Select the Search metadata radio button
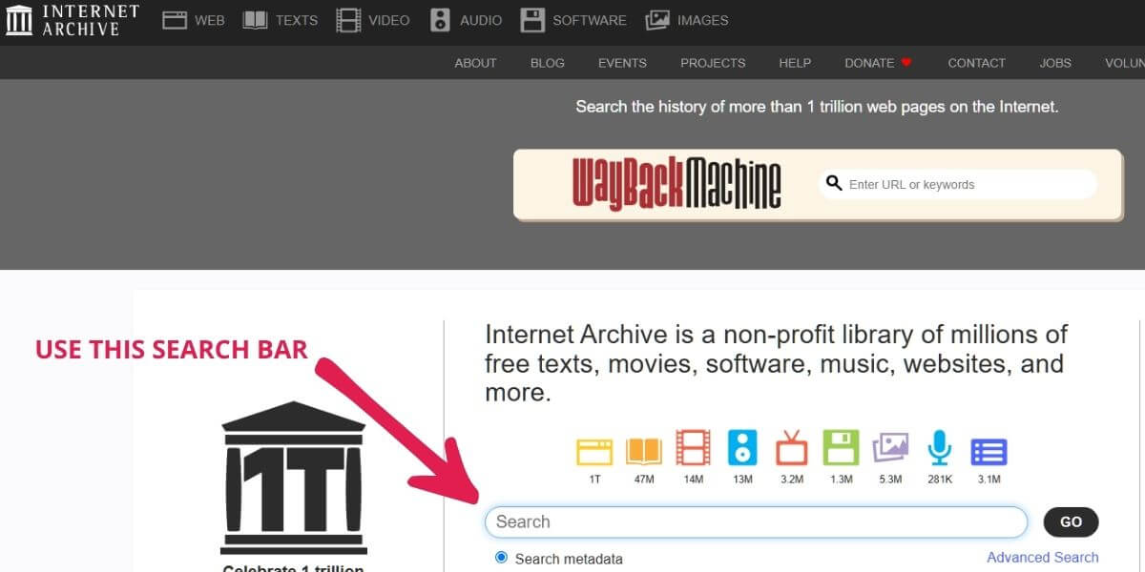This screenshot has width=1145, height=572. [501, 559]
